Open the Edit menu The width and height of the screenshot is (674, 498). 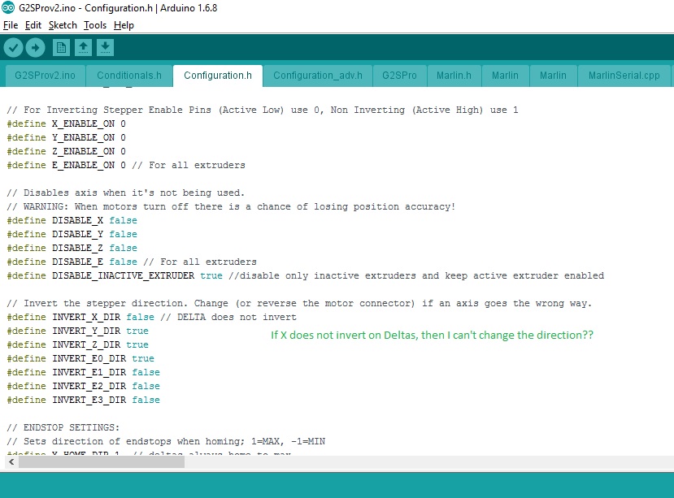click(33, 25)
